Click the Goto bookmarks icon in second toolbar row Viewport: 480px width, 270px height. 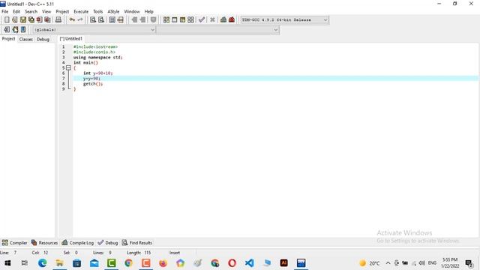[x=23, y=30]
